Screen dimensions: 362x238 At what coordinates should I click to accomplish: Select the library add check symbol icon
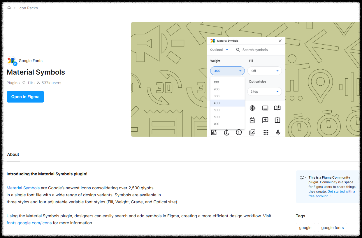(252, 133)
